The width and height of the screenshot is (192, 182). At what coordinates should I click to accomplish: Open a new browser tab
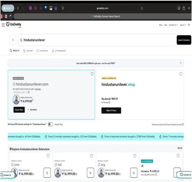click(x=189, y=8)
